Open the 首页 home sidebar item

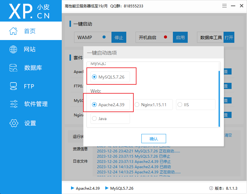31,31
